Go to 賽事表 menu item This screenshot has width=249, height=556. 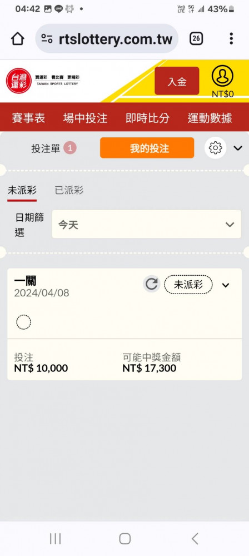coord(28,118)
